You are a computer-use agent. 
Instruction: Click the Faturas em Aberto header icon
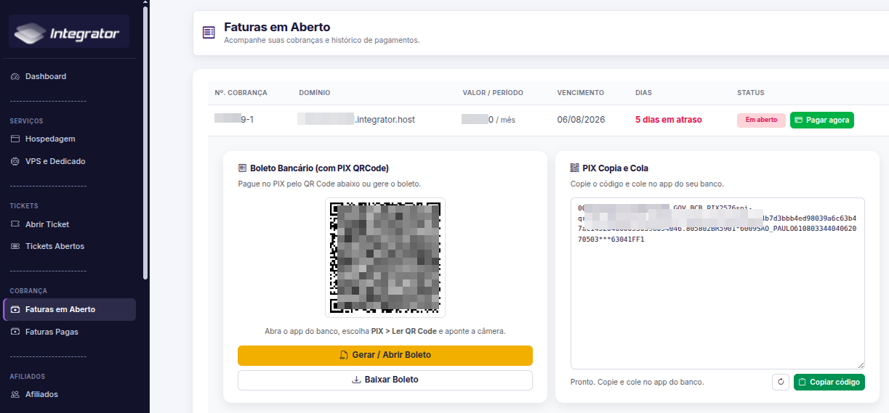[x=209, y=33]
